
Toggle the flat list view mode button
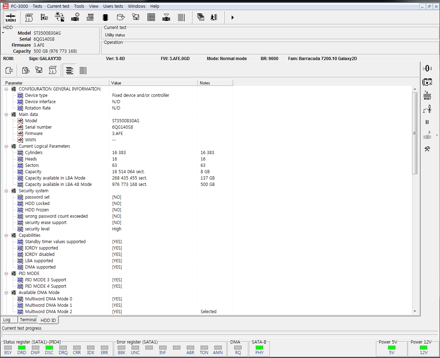click(83, 71)
